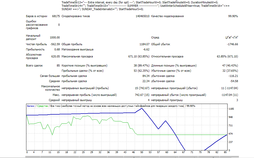Click the 'Спред' label

[155, 38]
